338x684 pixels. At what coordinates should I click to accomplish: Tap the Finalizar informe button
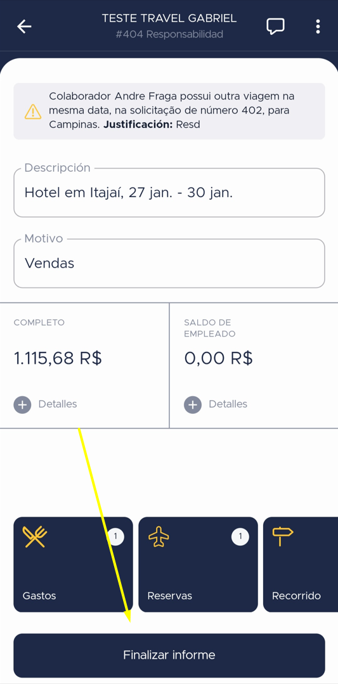(169, 655)
